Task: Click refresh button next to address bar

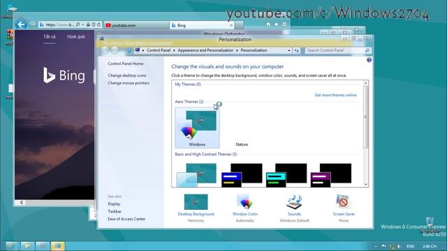Action: click(296, 50)
